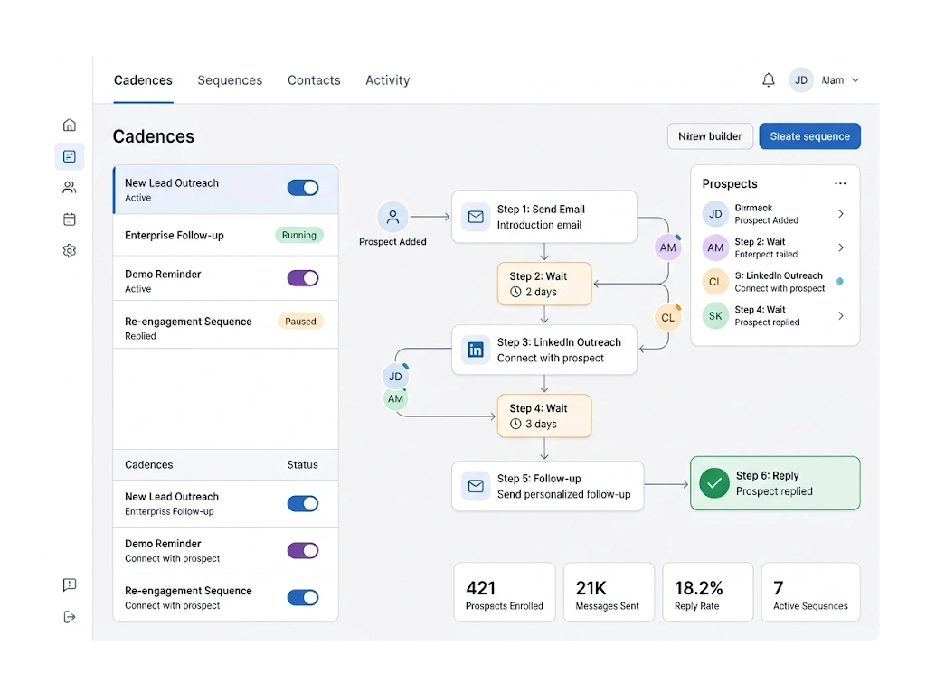The width and height of the screenshot is (926, 691).
Task: Click the JD avatar left of Step 3
Action: point(395,377)
